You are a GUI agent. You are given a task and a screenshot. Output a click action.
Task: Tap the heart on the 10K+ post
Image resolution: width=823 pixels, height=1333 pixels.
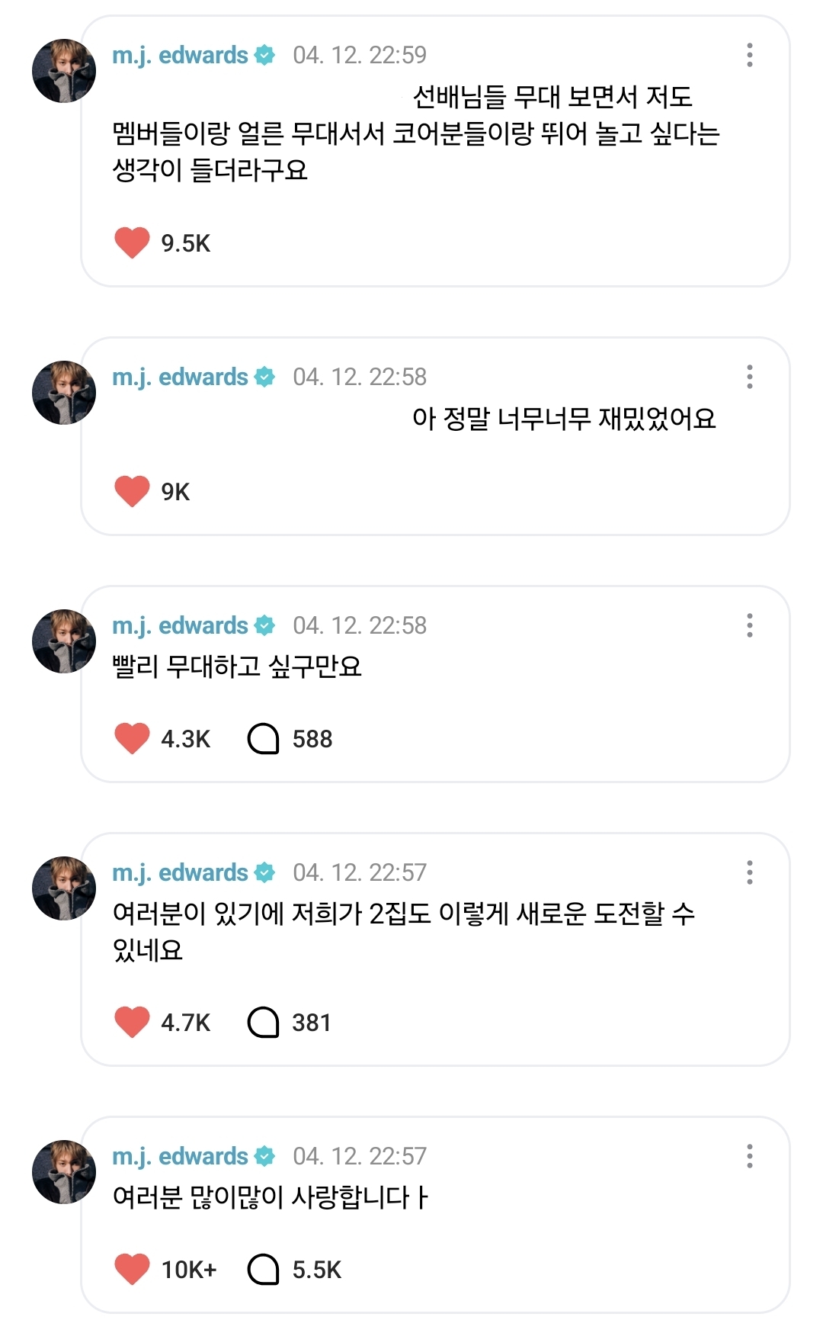point(132,1269)
